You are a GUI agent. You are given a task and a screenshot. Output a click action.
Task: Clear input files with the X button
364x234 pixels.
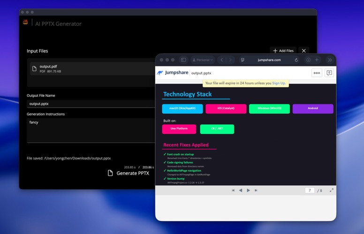[x=303, y=51]
